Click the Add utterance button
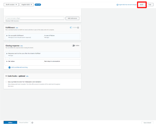The image size is (156, 124). (x=72, y=18)
